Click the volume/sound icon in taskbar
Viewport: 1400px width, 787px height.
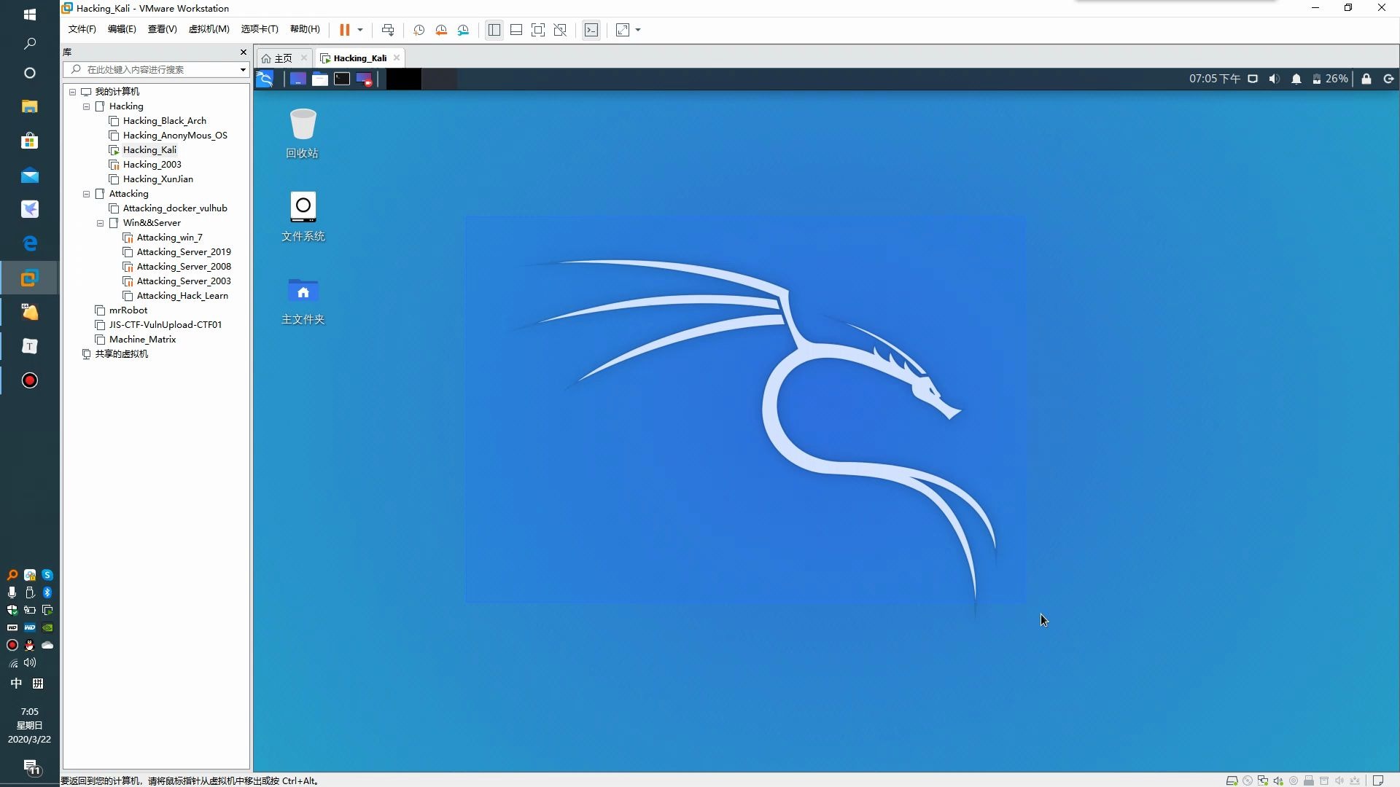pos(1274,78)
